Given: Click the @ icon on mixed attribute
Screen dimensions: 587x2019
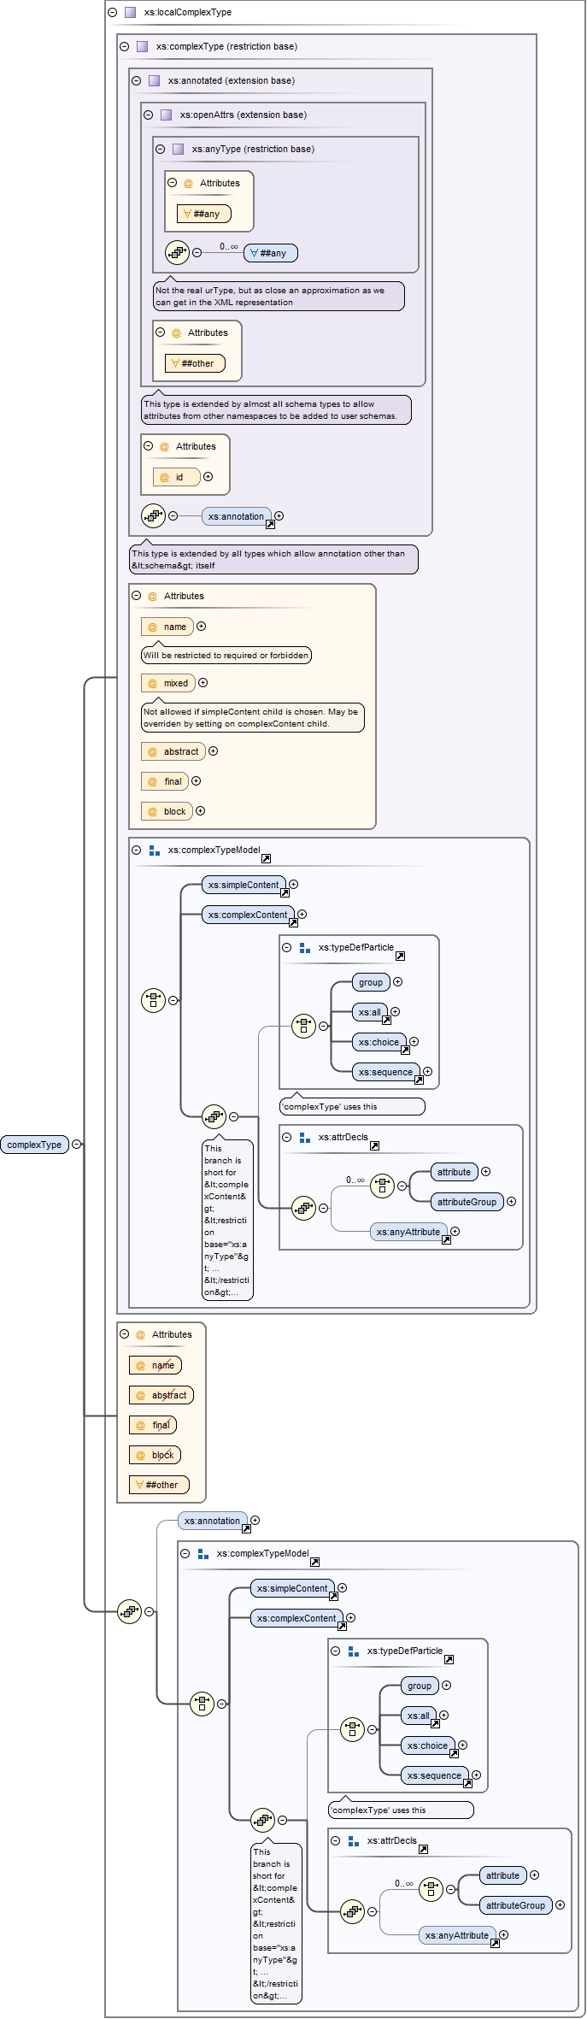Looking at the screenshot, I should click(152, 684).
